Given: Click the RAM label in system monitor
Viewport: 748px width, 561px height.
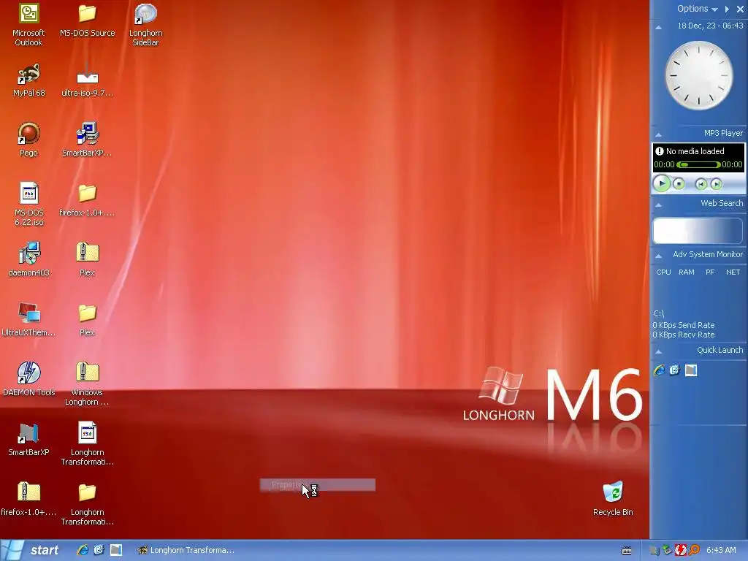Looking at the screenshot, I should 687,272.
